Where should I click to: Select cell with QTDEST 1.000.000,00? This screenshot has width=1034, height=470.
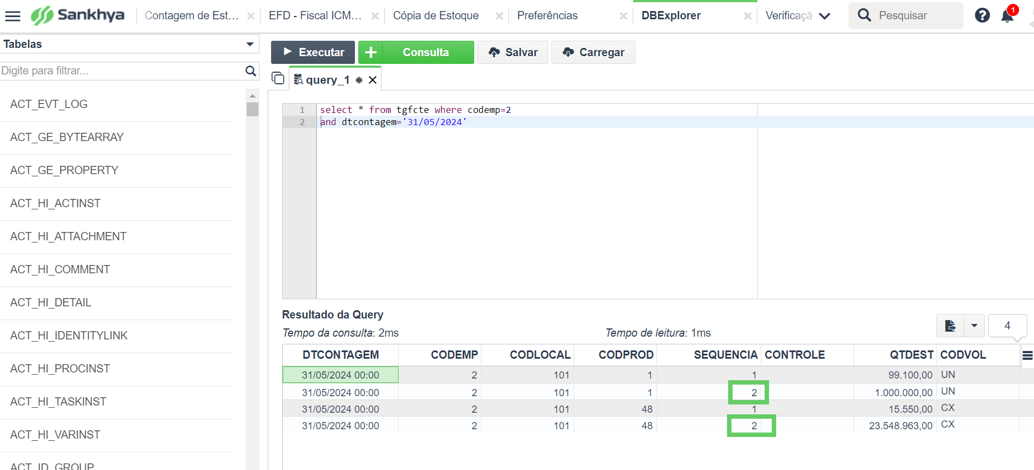pyautogui.click(x=895, y=392)
